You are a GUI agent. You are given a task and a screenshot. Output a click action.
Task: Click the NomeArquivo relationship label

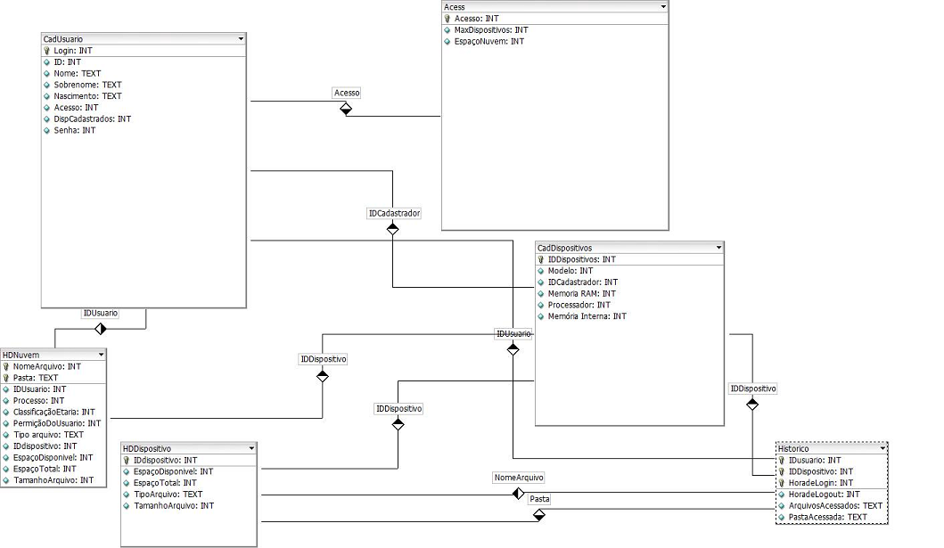[x=518, y=478]
